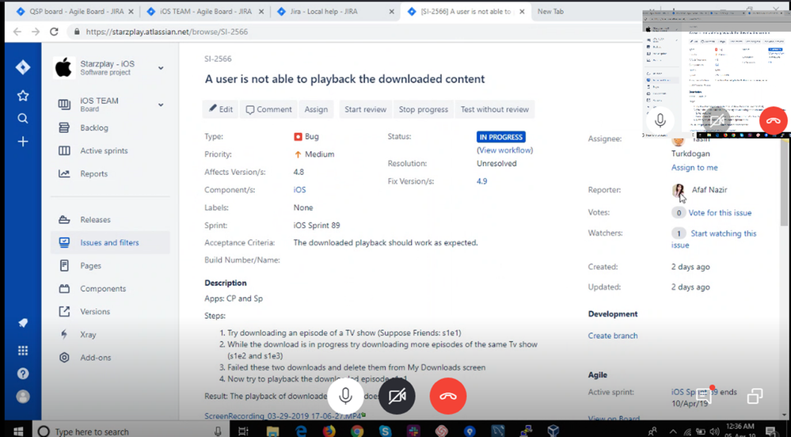
Task: Click Vote for this issue link
Action: pyautogui.click(x=720, y=213)
